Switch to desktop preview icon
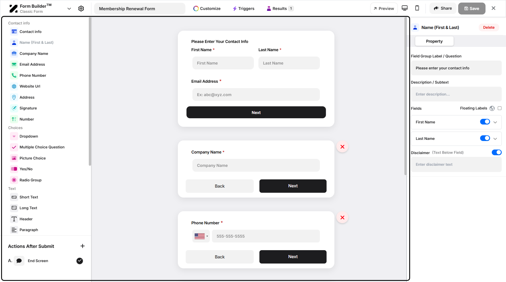 point(404,8)
